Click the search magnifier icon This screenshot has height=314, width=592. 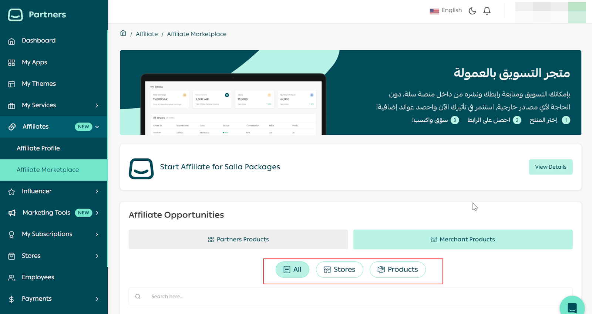138,297
